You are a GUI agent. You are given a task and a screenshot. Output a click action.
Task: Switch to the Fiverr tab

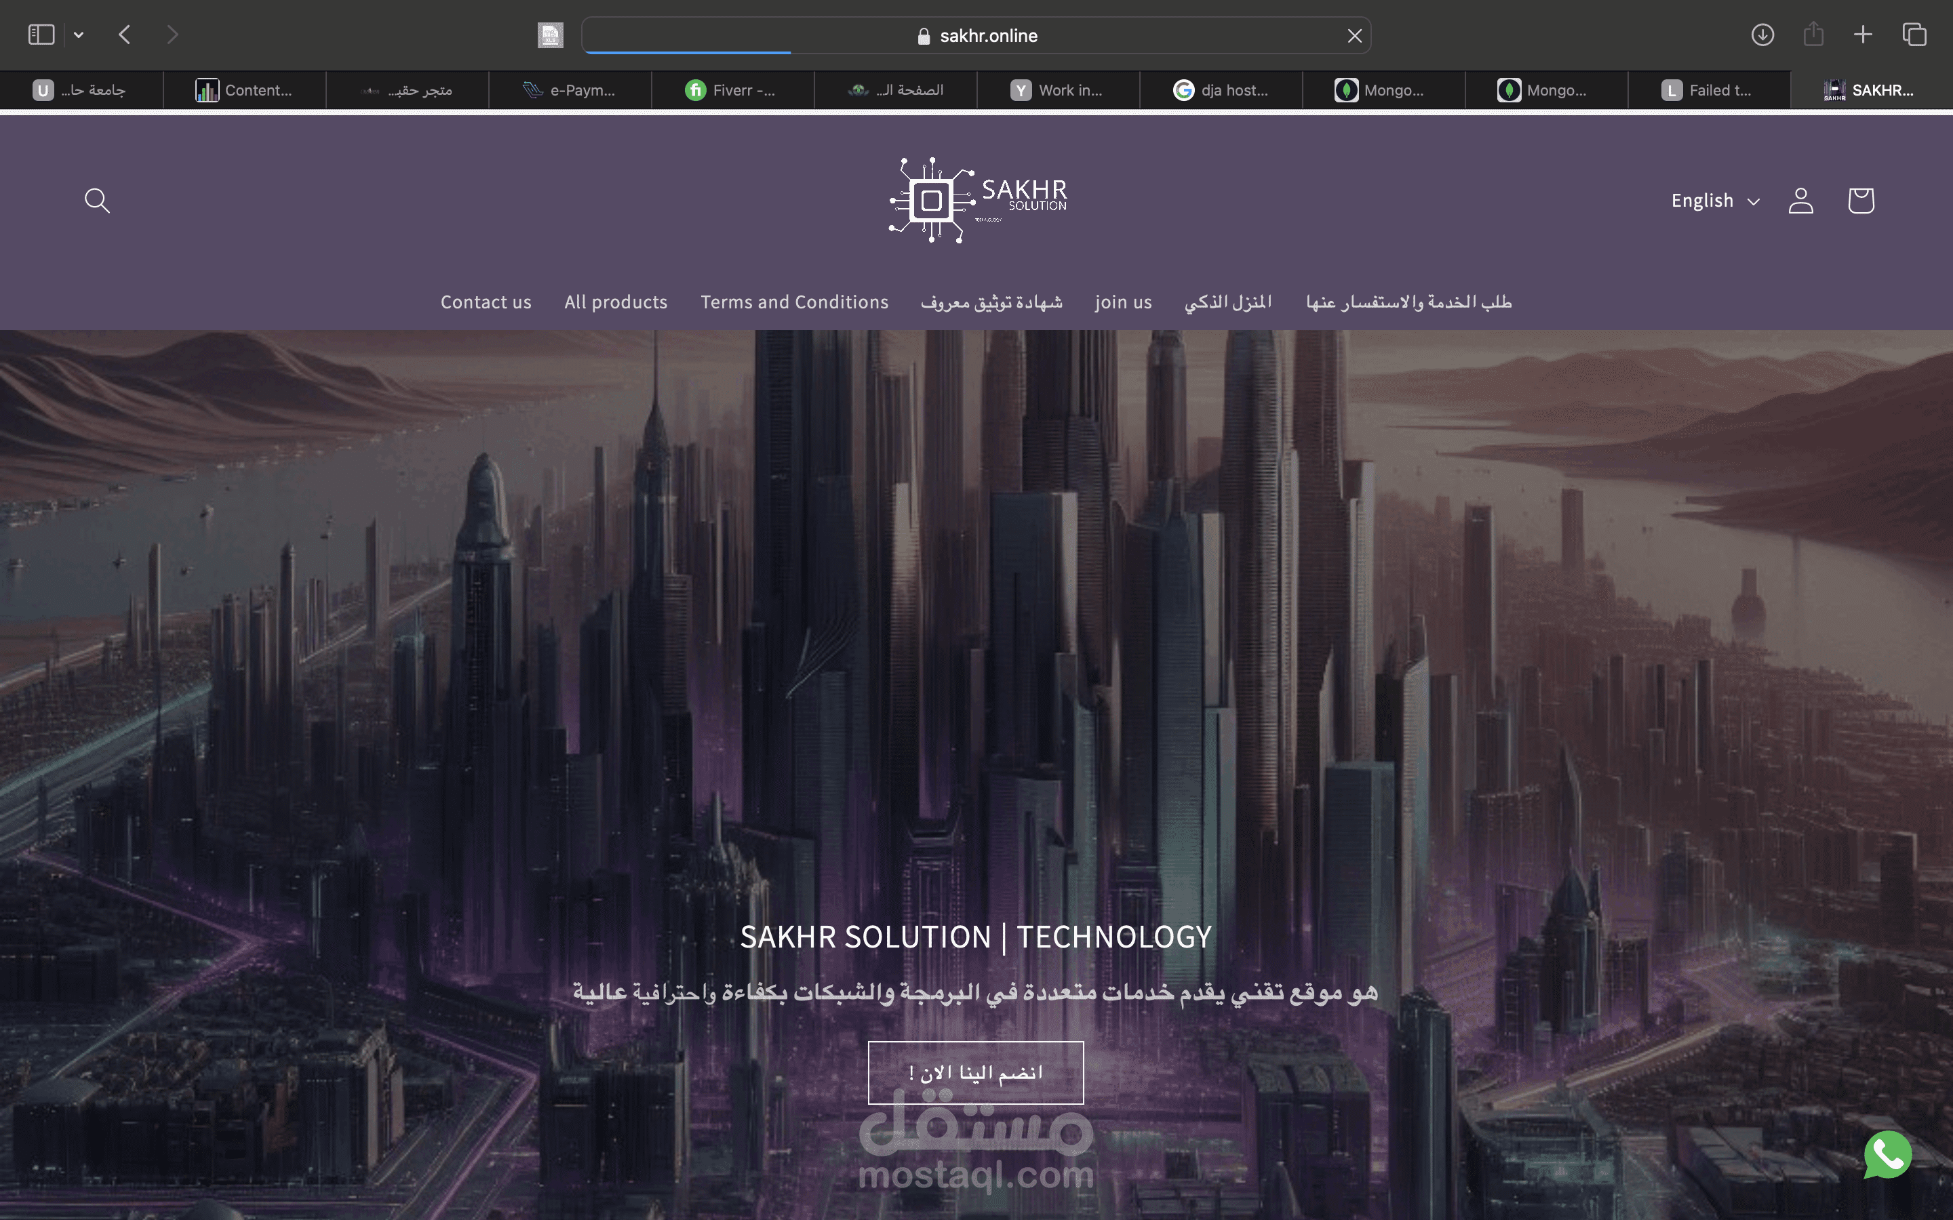(x=732, y=90)
